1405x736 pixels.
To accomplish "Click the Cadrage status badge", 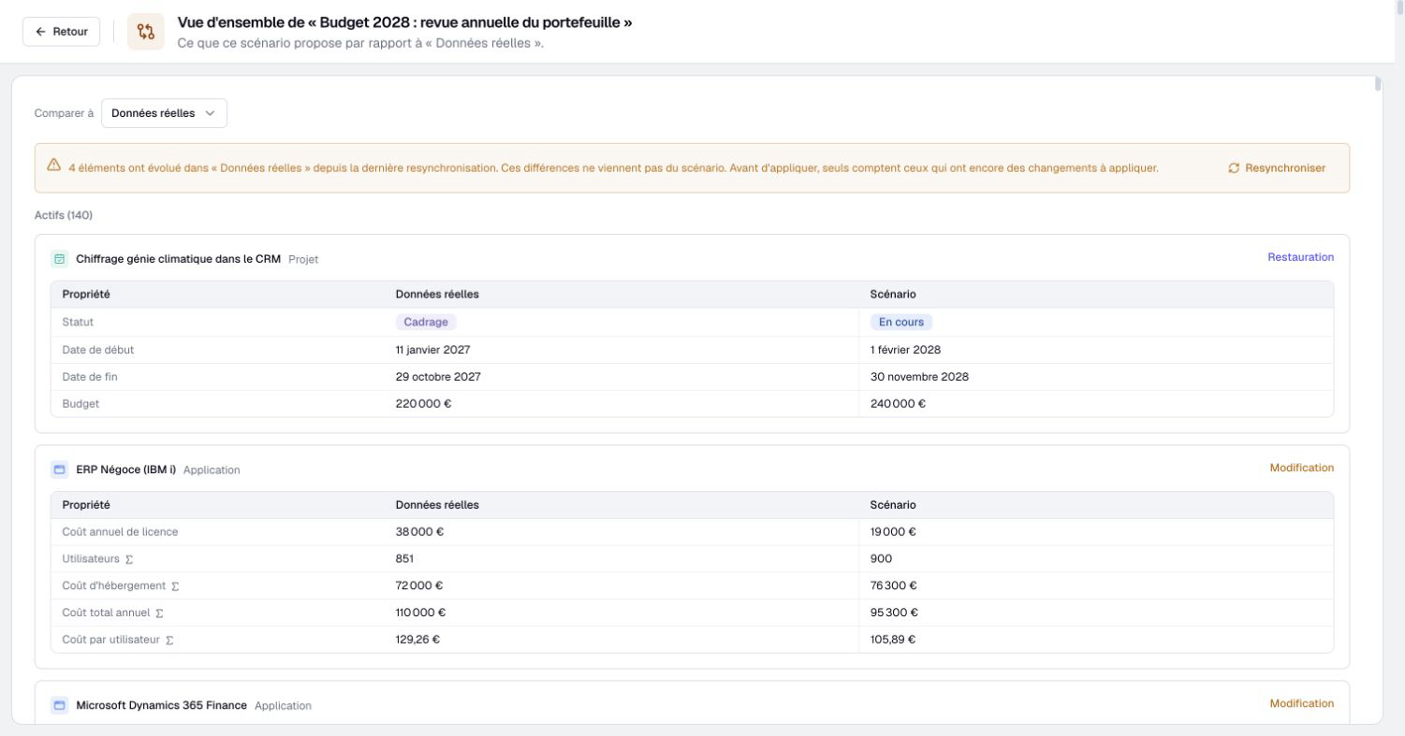I will (426, 322).
